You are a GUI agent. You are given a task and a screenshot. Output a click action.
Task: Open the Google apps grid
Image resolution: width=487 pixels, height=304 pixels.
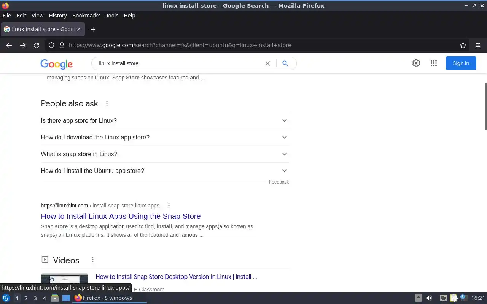(434, 63)
